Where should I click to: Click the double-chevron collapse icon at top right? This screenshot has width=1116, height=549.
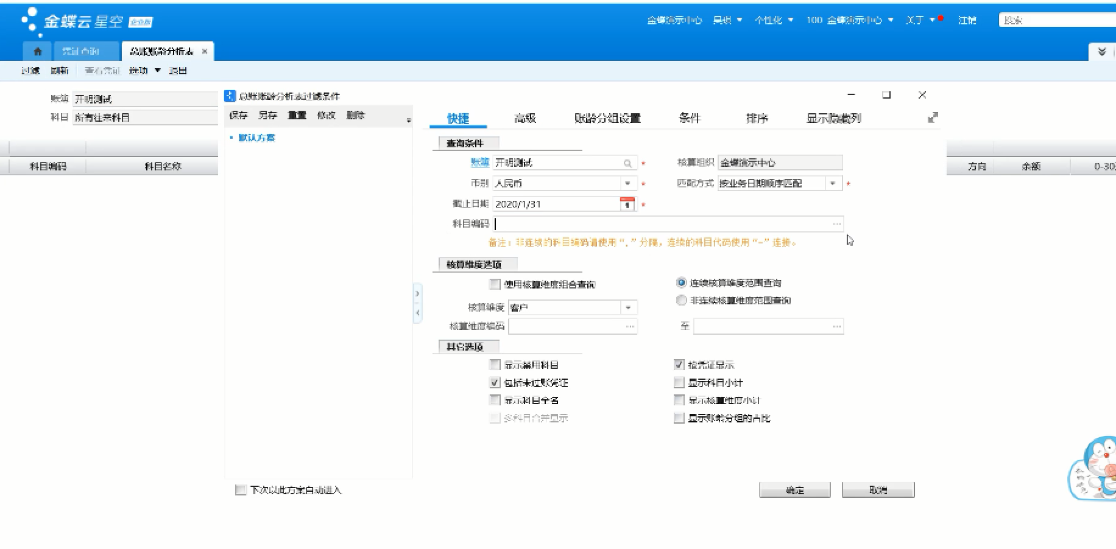(x=1101, y=52)
